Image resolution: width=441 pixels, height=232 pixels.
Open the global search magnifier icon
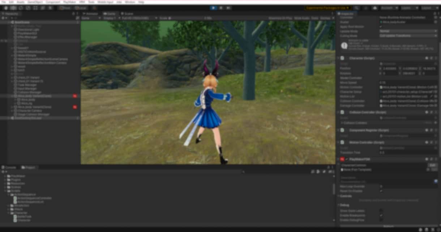point(357,8)
